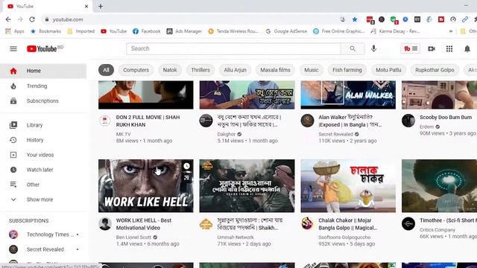Screen dimensions: 477x268
Task: Open Critics Company channel avatar
Action: click(408, 223)
